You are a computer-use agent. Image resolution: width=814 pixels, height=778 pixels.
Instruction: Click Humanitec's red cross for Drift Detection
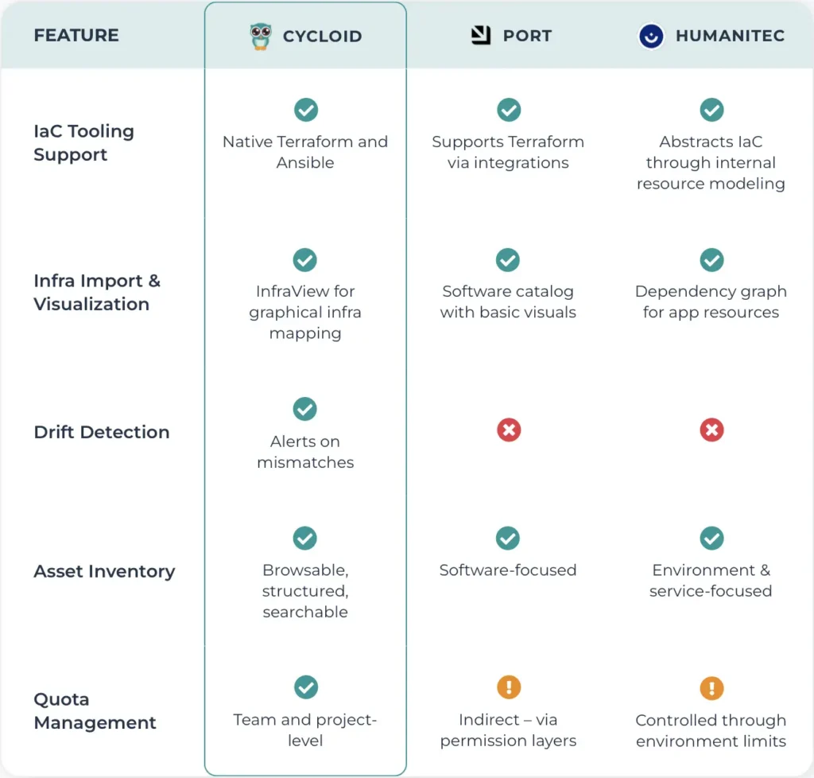pos(711,430)
